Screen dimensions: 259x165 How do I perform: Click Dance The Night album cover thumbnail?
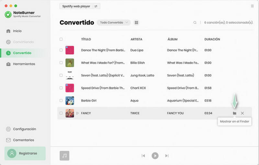click(x=70, y=50)
